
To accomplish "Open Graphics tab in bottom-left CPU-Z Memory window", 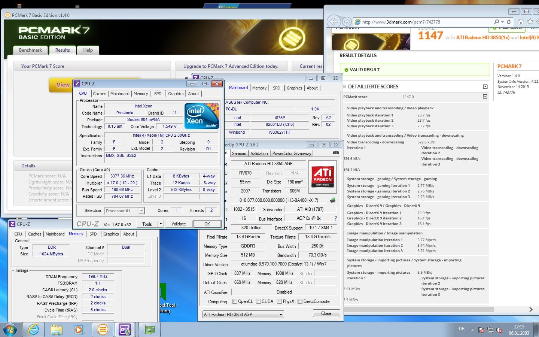I will point(111,234).
